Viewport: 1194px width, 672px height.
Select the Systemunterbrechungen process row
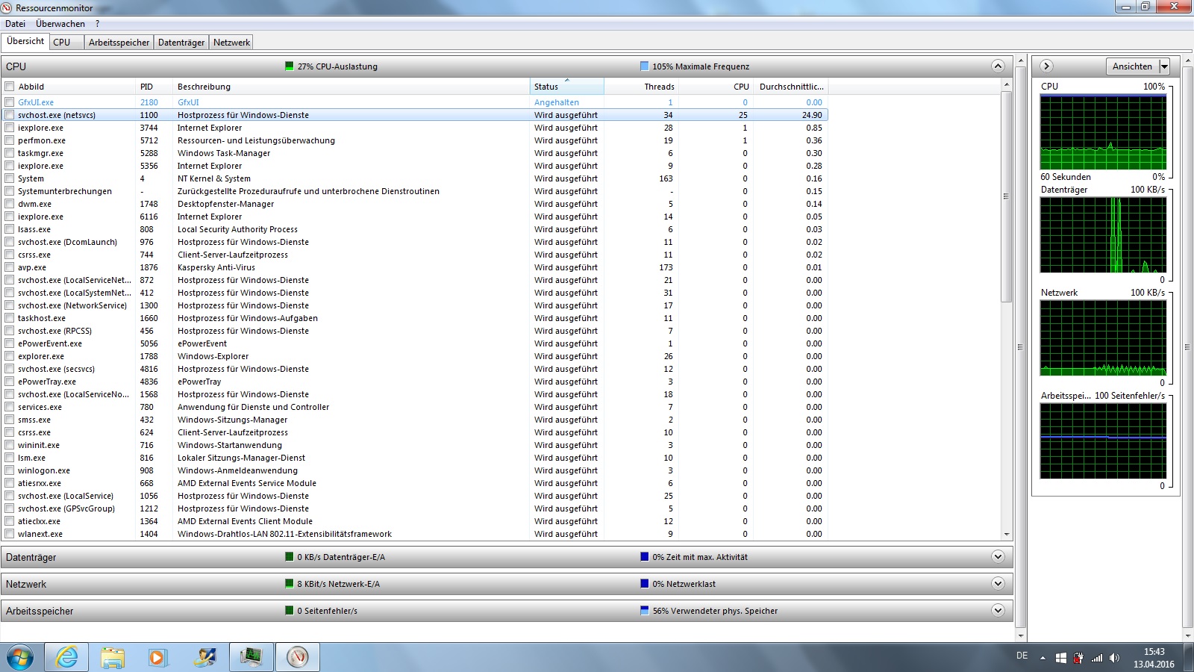pyautogui.click(x=415, y=191)
